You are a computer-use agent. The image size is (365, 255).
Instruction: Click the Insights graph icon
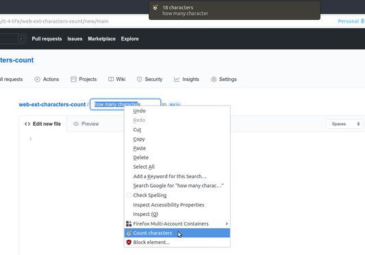click(177, 80)
